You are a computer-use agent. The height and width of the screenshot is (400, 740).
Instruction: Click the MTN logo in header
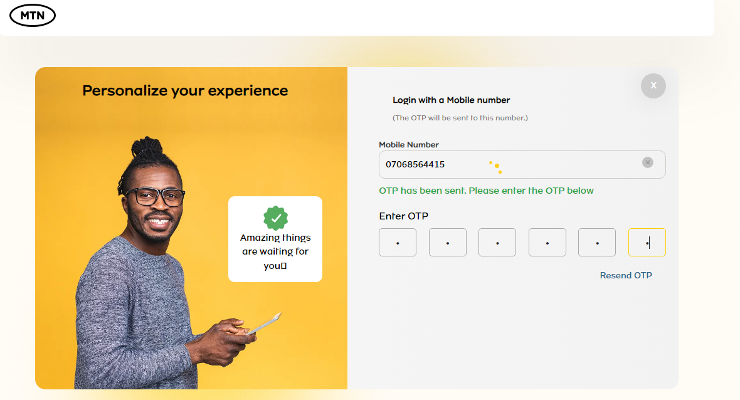[x=33, y=16]
